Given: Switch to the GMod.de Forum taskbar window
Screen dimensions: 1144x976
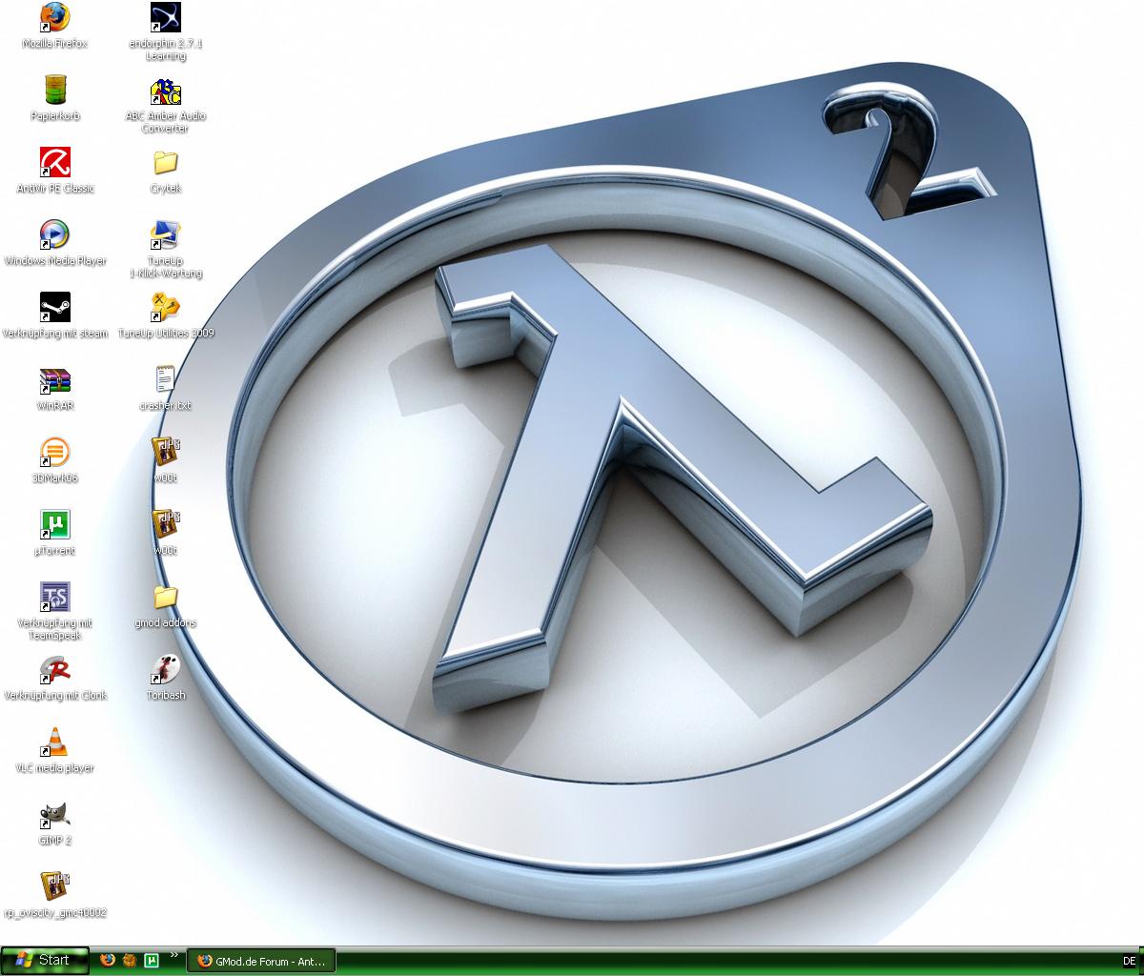Looking at the screenshot, I should point(261,961).
